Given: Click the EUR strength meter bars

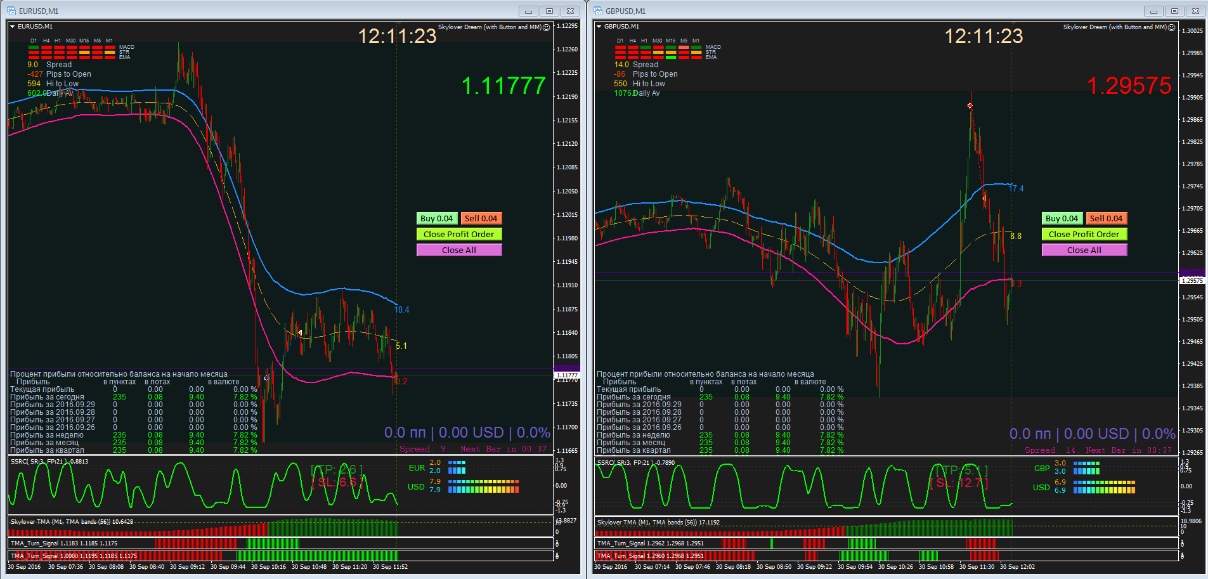Looking at the screenshot, I should pos(457,467).
